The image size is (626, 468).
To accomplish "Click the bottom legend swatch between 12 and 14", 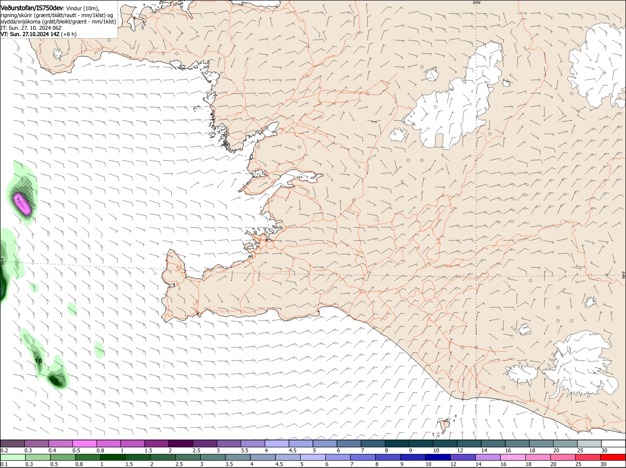I will [x=463, y=457].
